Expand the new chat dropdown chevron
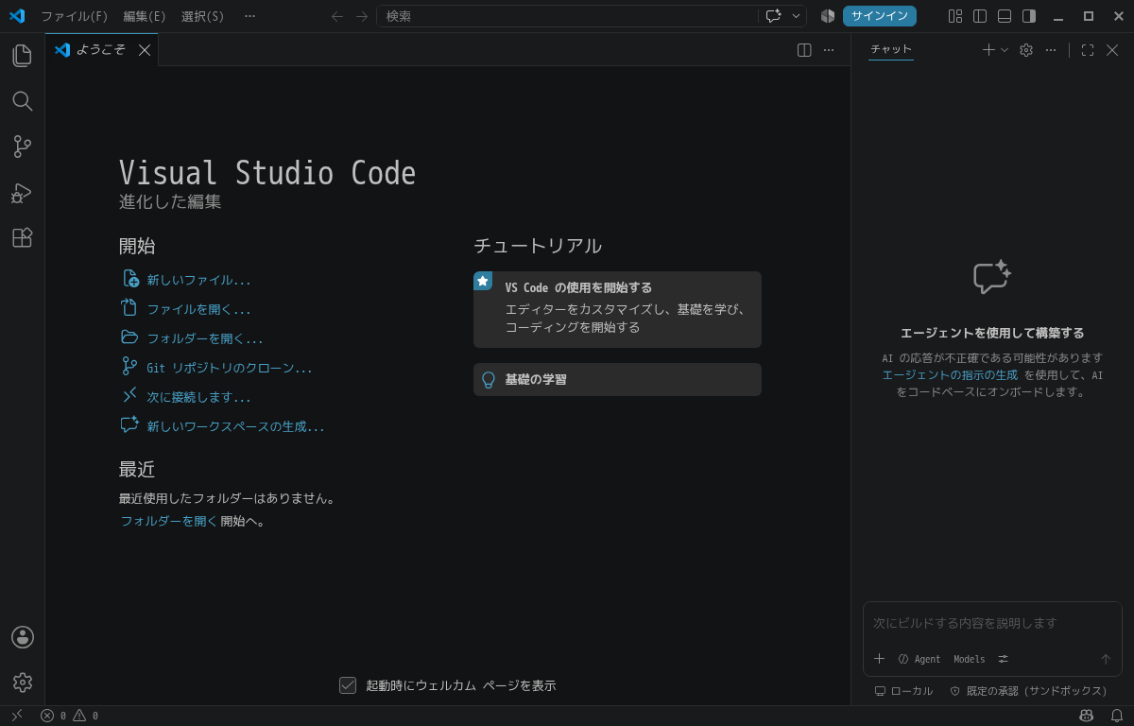1134x726 pixels. [x=1005, y=50]
